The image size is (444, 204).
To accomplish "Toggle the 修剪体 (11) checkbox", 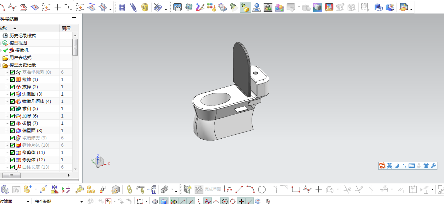I will point(12,153).
